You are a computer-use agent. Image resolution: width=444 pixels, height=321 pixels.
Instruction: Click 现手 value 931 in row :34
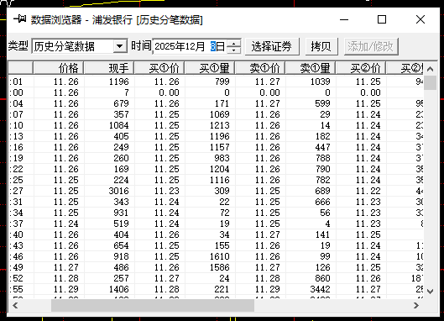[x=121, y=213]
